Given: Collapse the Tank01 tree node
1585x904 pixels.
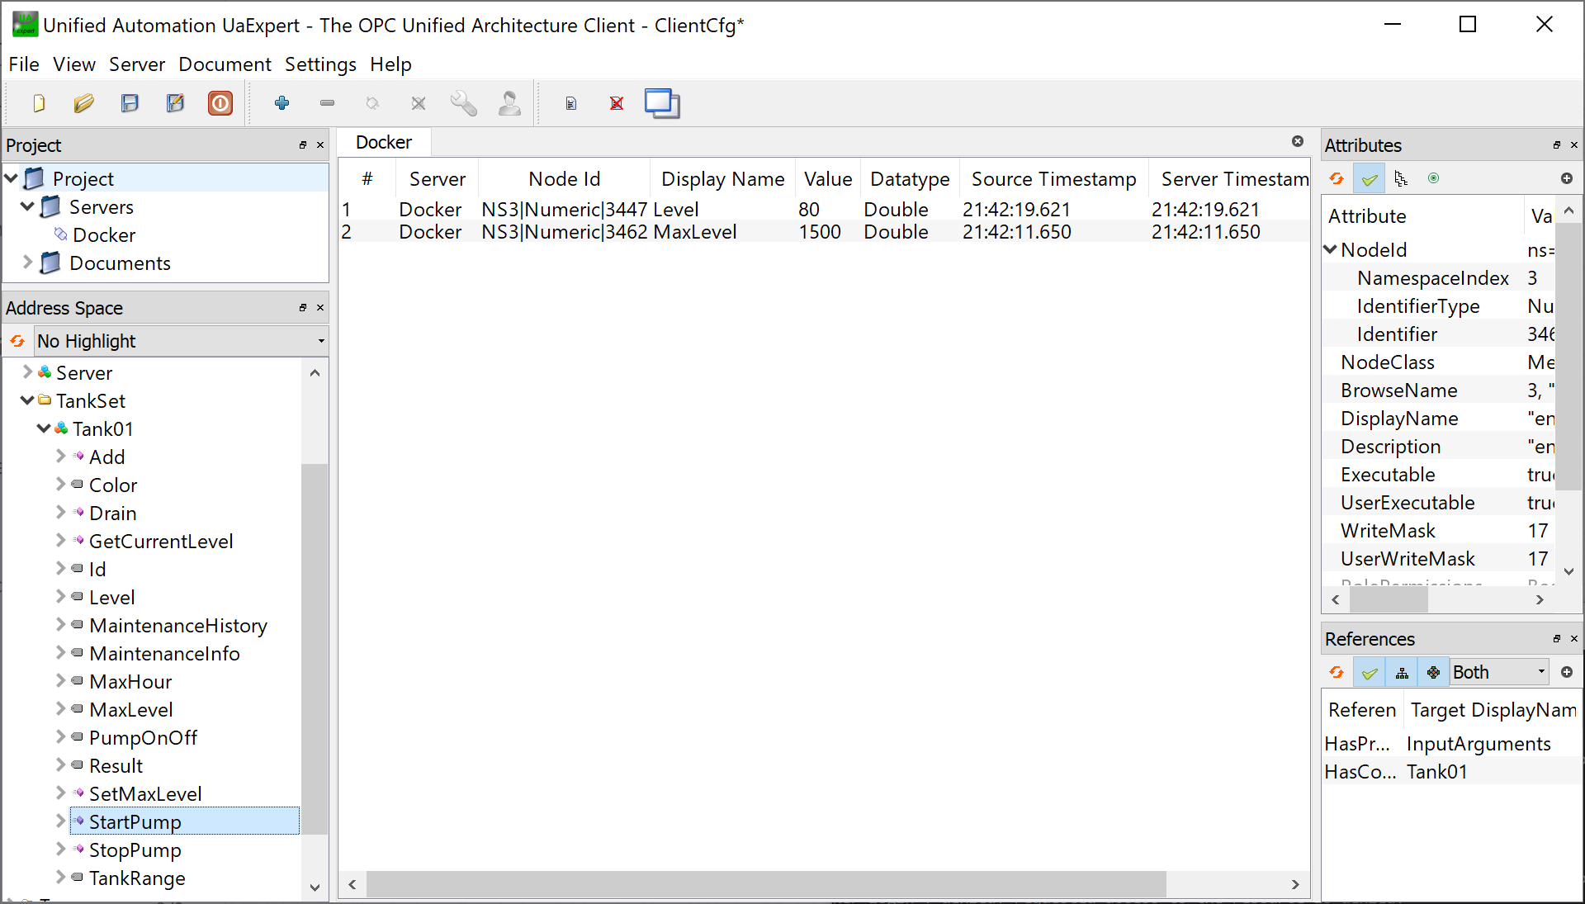Looking at the screenshot, I should point(44,429).
